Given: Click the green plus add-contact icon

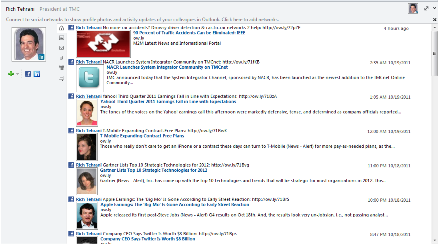Looking at the screenshot, I should [x=11, y=74].
